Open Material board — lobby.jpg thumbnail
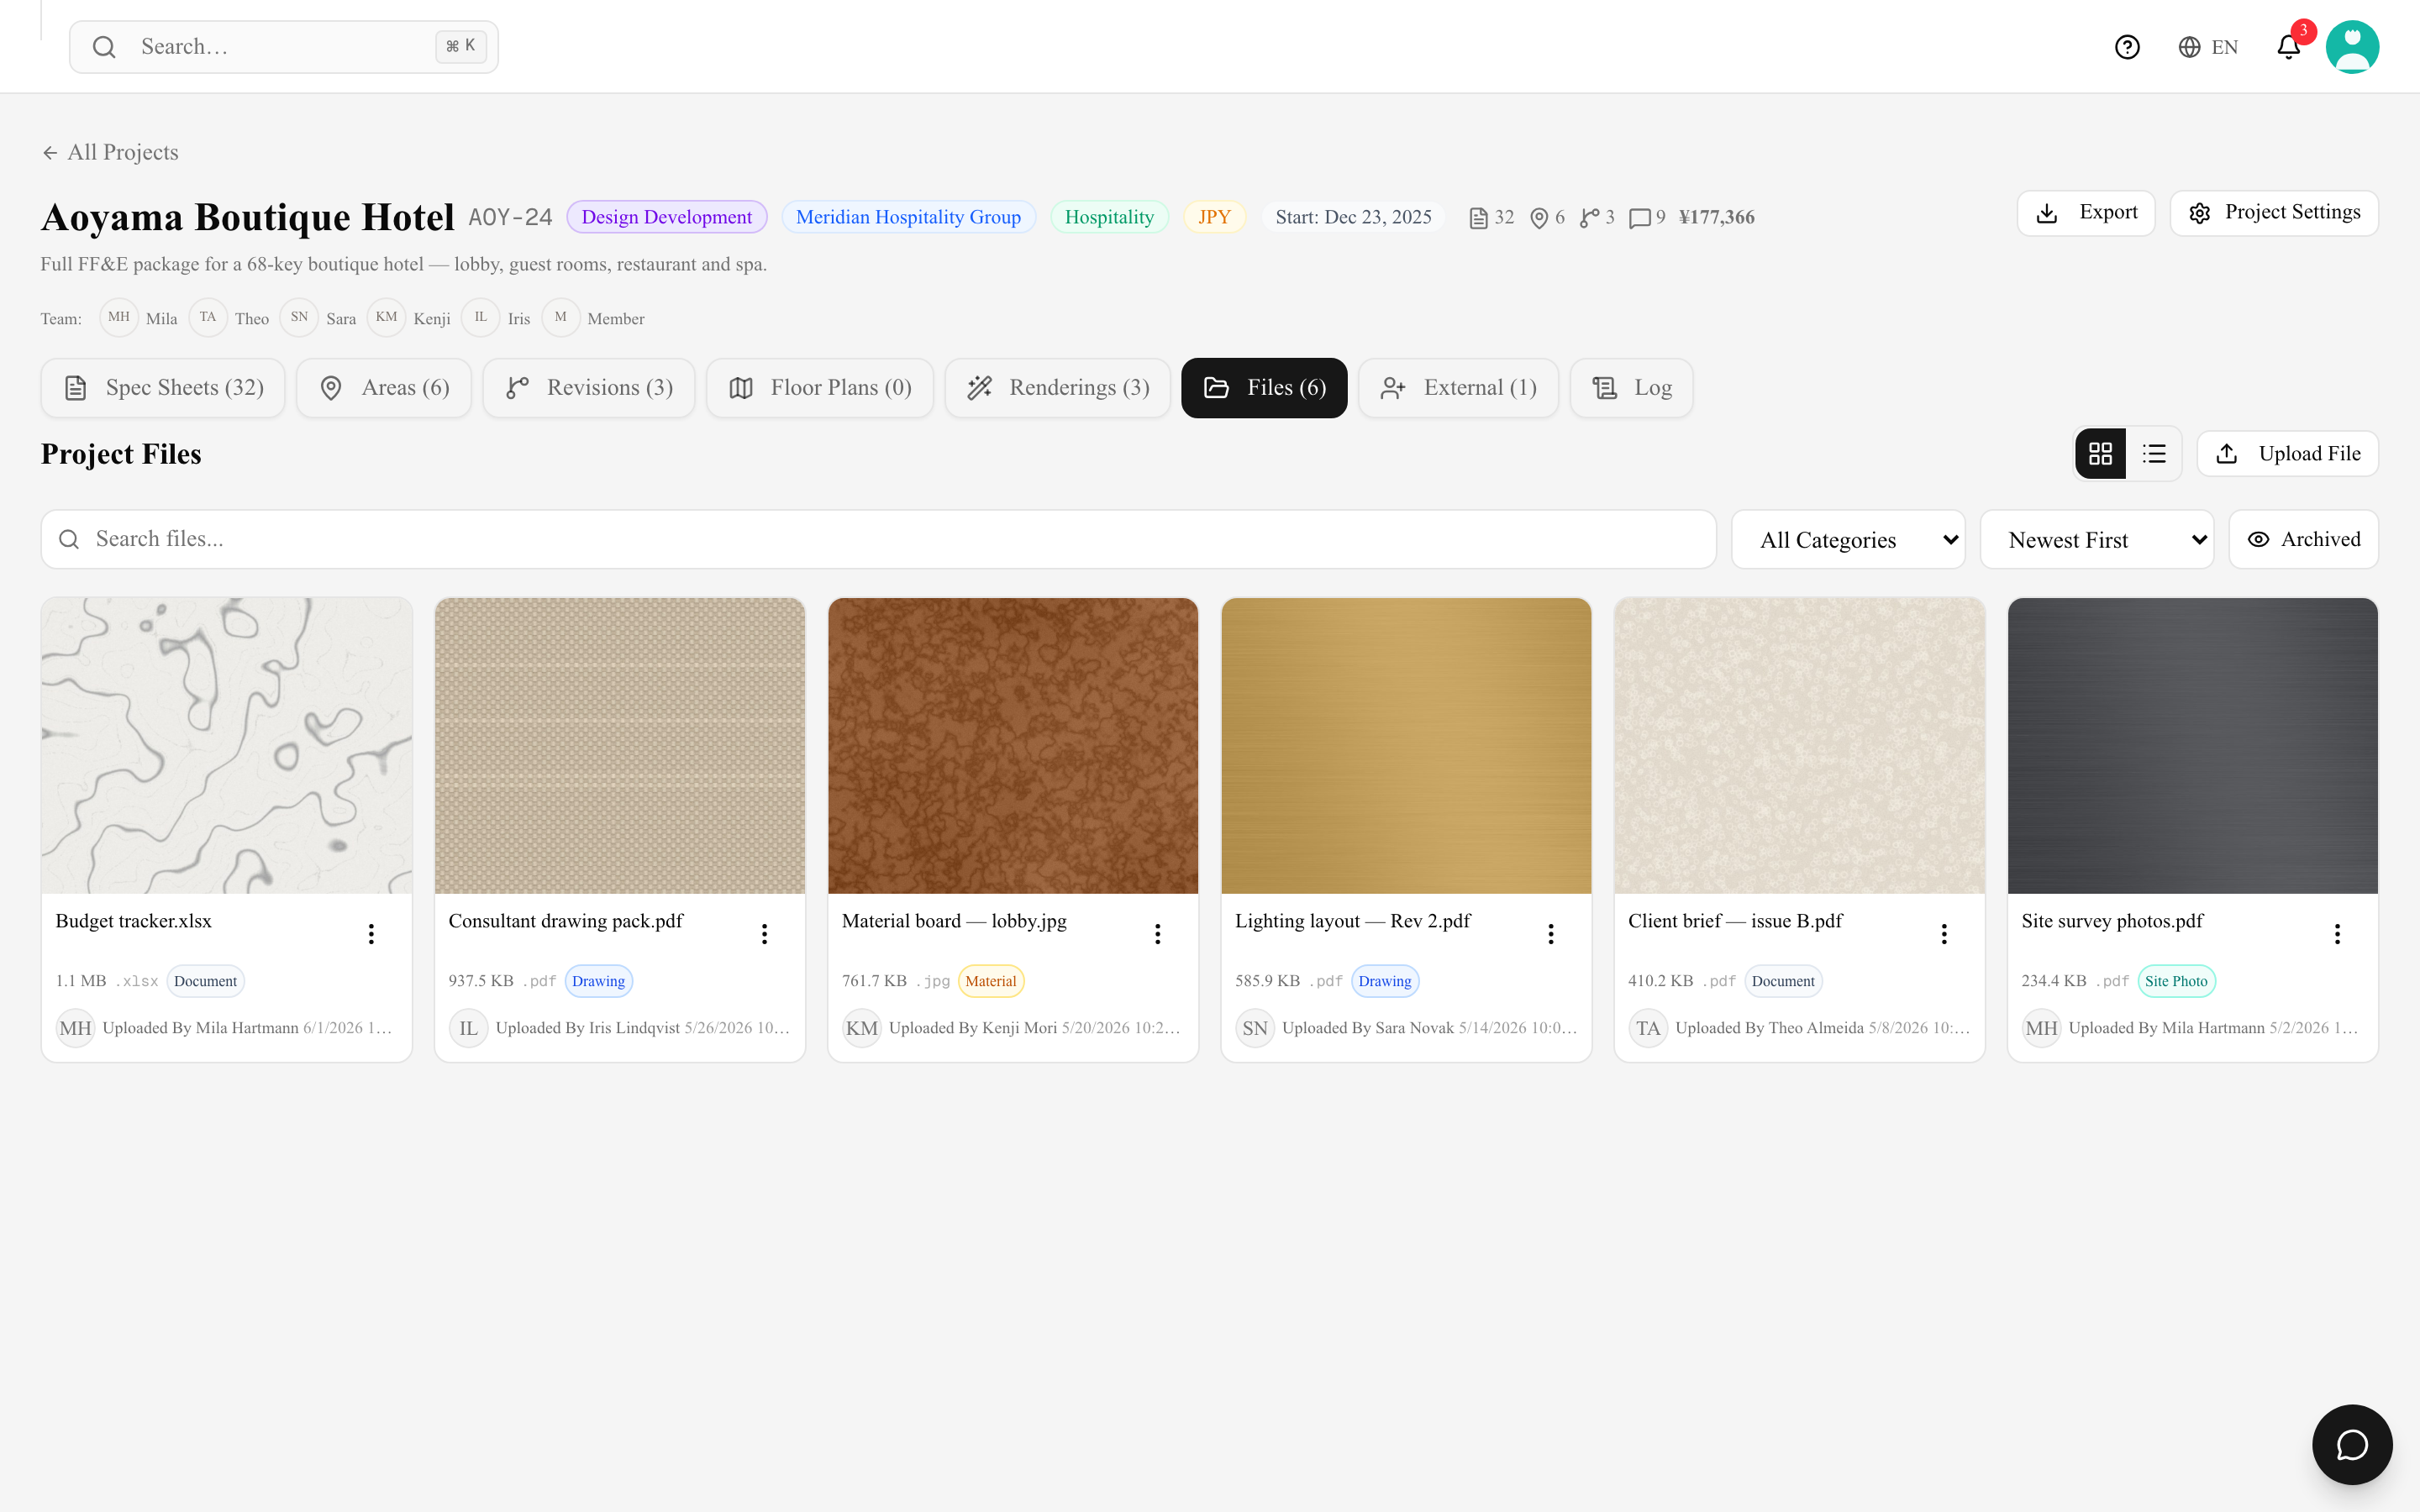 (1013, 746)
